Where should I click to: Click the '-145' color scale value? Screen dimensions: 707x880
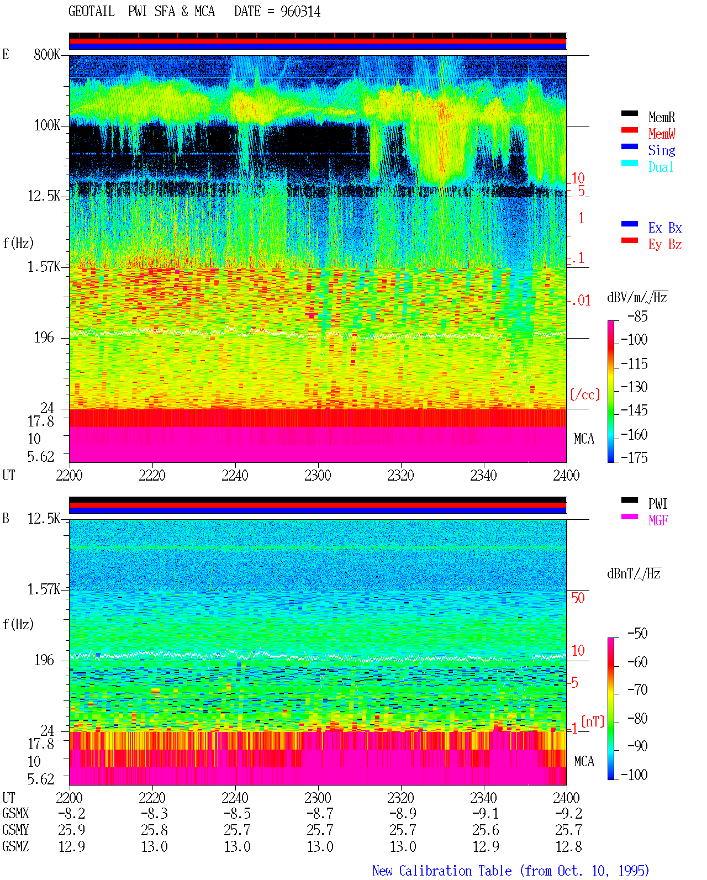[634, 410]
